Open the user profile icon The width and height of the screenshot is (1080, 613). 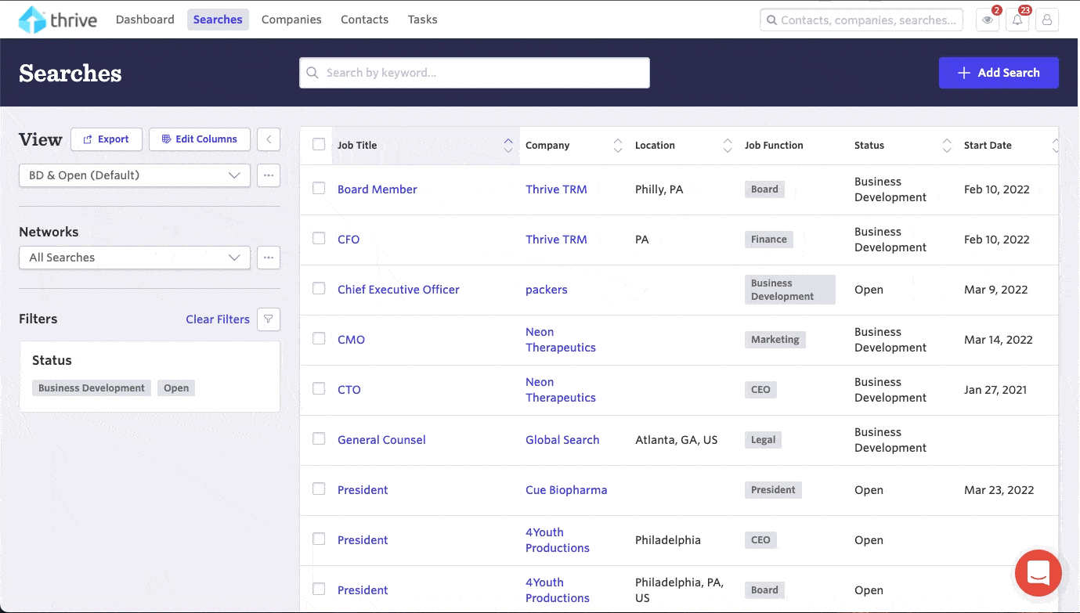(1047, 20)
